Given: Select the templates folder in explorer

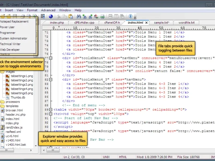Looking at the screenshot, I should (x=12, y=106).
